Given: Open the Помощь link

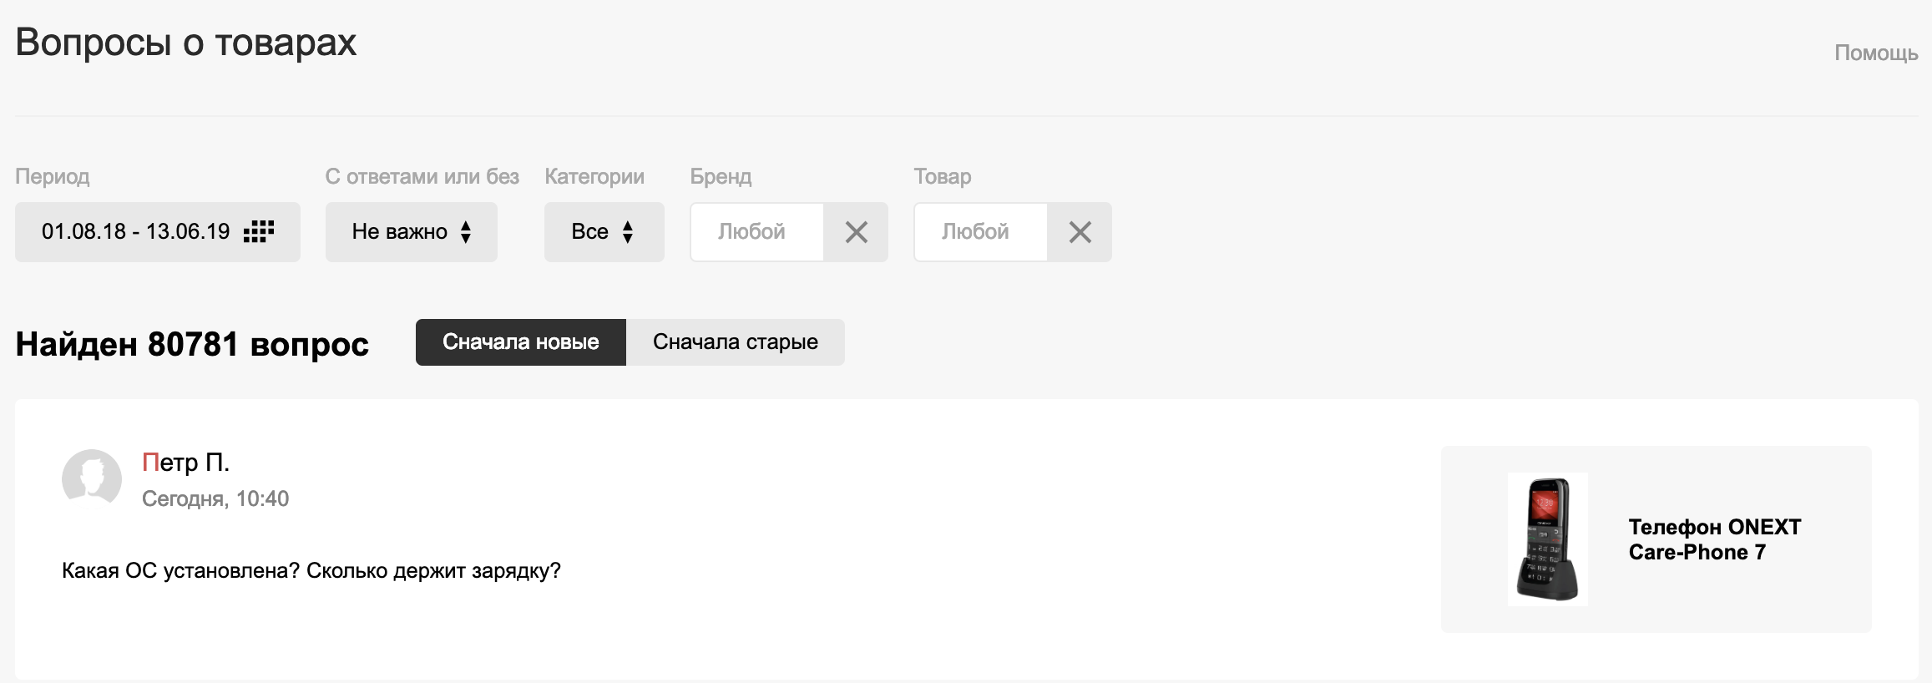Looking at the screenshot, I should click(1876, 53).
